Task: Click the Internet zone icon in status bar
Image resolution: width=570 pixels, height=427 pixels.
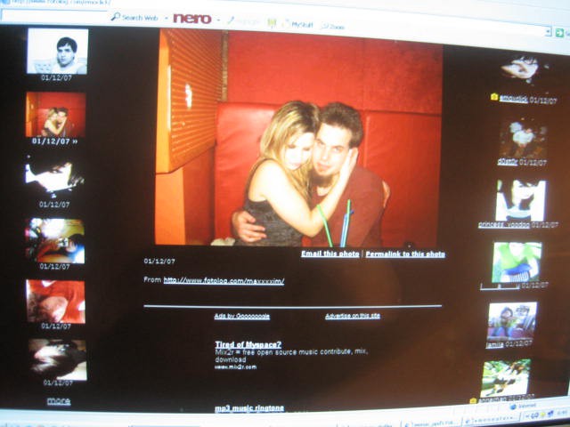Action: (x=513, y=407)
